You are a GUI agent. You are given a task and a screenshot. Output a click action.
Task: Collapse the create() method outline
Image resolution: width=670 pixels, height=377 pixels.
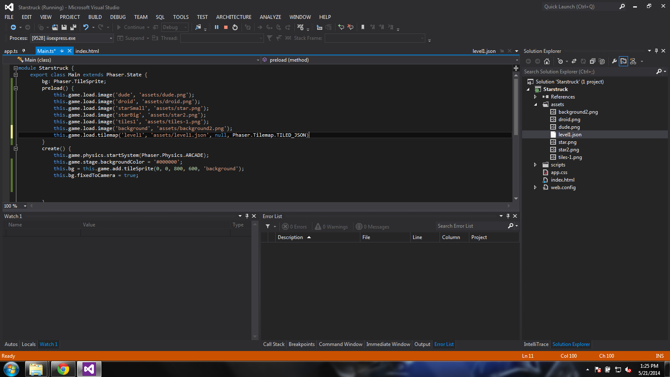click(x=16, y=148)
